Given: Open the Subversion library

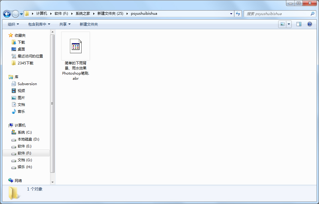Looking at the screenshot, I should (x=27, y=84).
